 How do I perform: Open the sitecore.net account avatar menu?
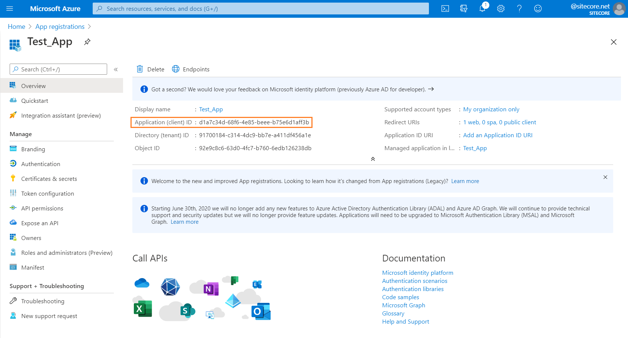619,9
